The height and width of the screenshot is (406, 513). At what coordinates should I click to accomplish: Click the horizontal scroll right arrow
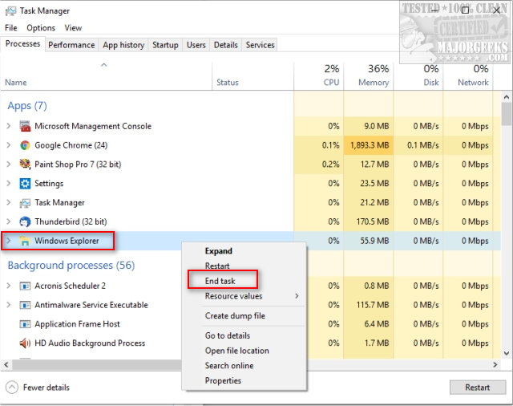(495, 364)
